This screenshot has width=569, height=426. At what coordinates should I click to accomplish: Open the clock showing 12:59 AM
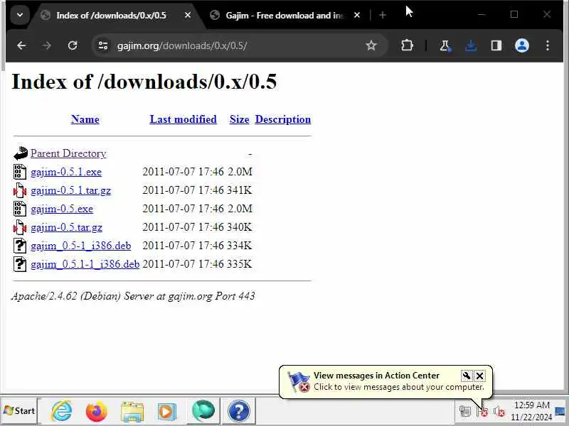pyautogui.click(x=531, y=411)
